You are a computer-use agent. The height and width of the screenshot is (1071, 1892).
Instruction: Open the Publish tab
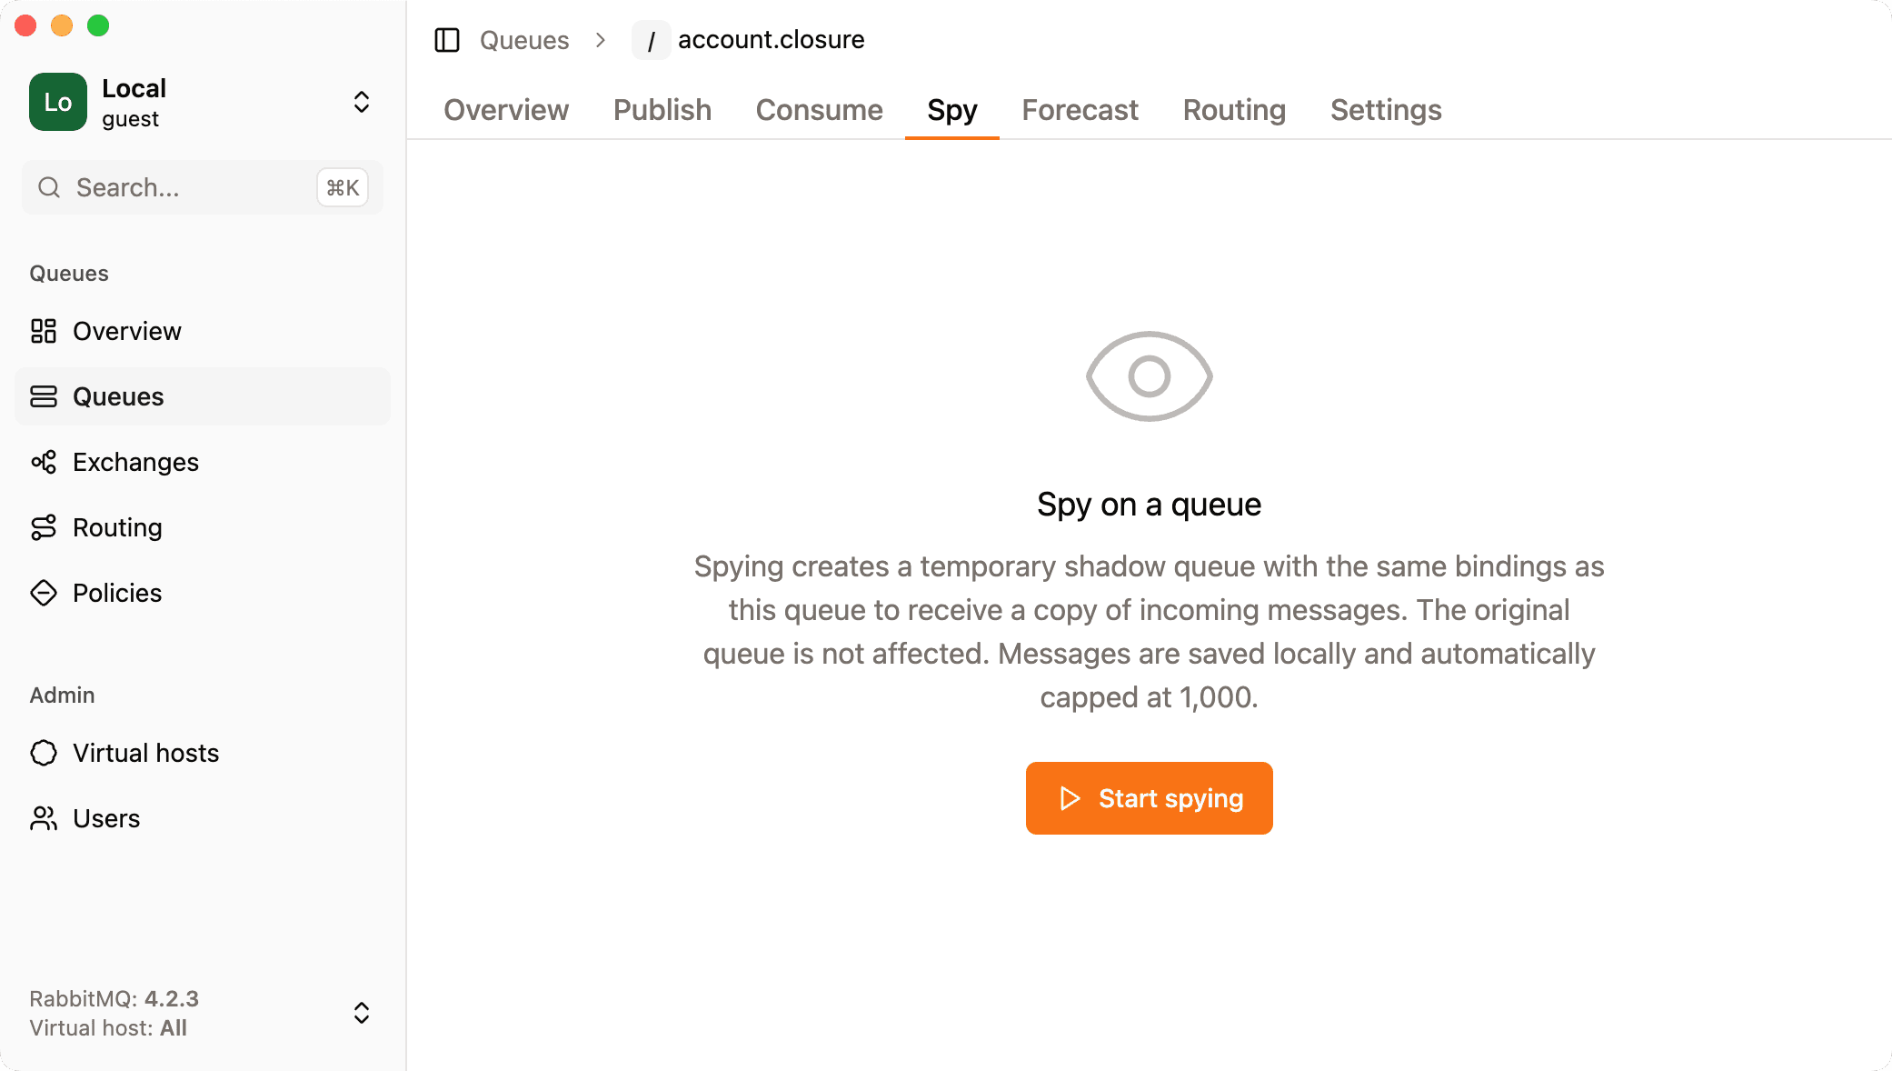(662, 110)
